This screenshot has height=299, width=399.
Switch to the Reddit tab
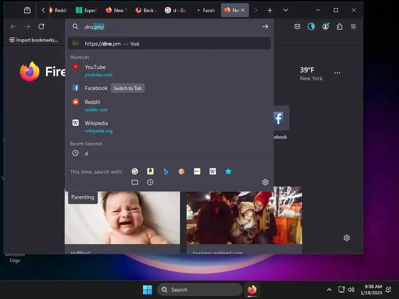pyautogui.click(x=58, y=10)
